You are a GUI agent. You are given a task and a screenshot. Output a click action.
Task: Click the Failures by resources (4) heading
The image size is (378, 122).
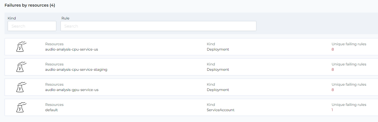30,5
